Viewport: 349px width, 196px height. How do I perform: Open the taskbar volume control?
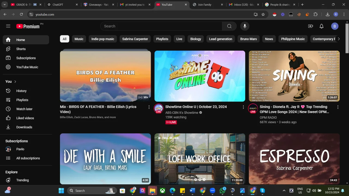(x=314, y=191)
